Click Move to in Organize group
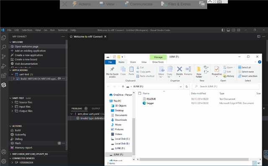Viewport: 268px width, 166px height. coord(161,72)
